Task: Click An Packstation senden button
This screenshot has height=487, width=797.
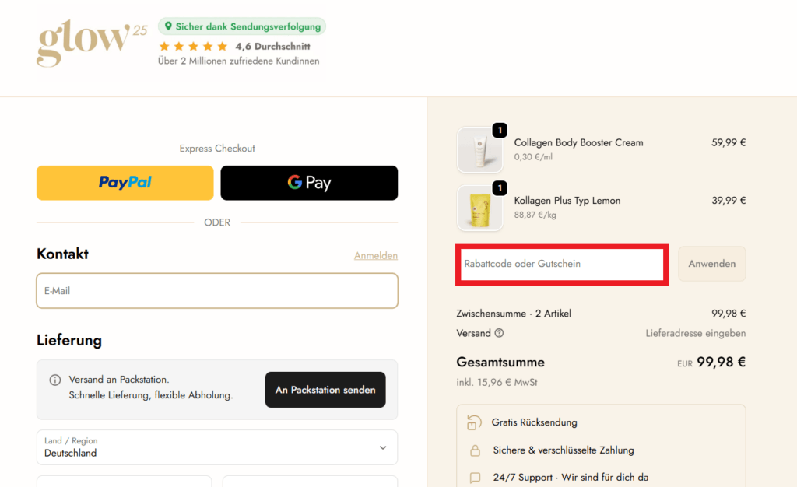Action: 325,390
